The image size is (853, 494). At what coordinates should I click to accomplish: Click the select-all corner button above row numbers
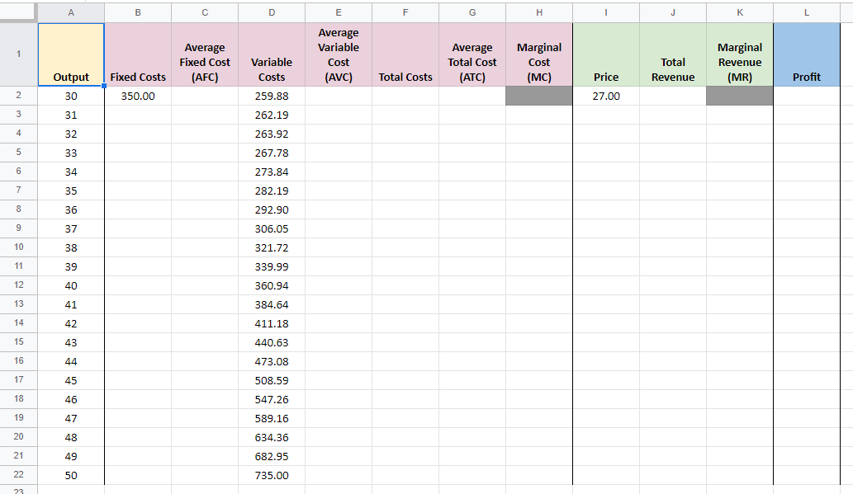click(18, 12)
